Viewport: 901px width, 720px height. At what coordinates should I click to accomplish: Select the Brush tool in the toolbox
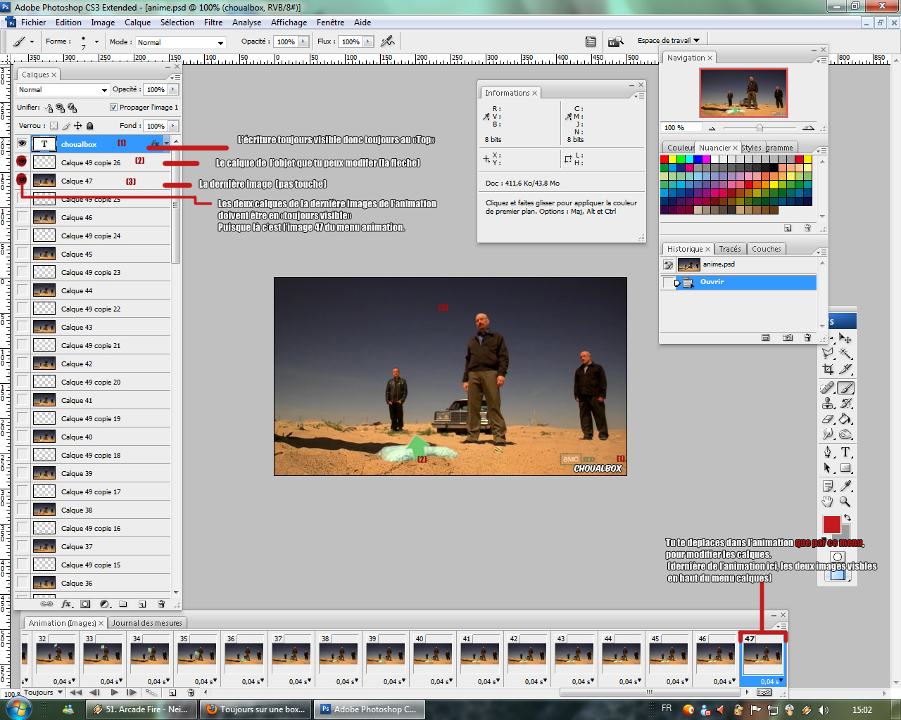[x=845, y=388]
